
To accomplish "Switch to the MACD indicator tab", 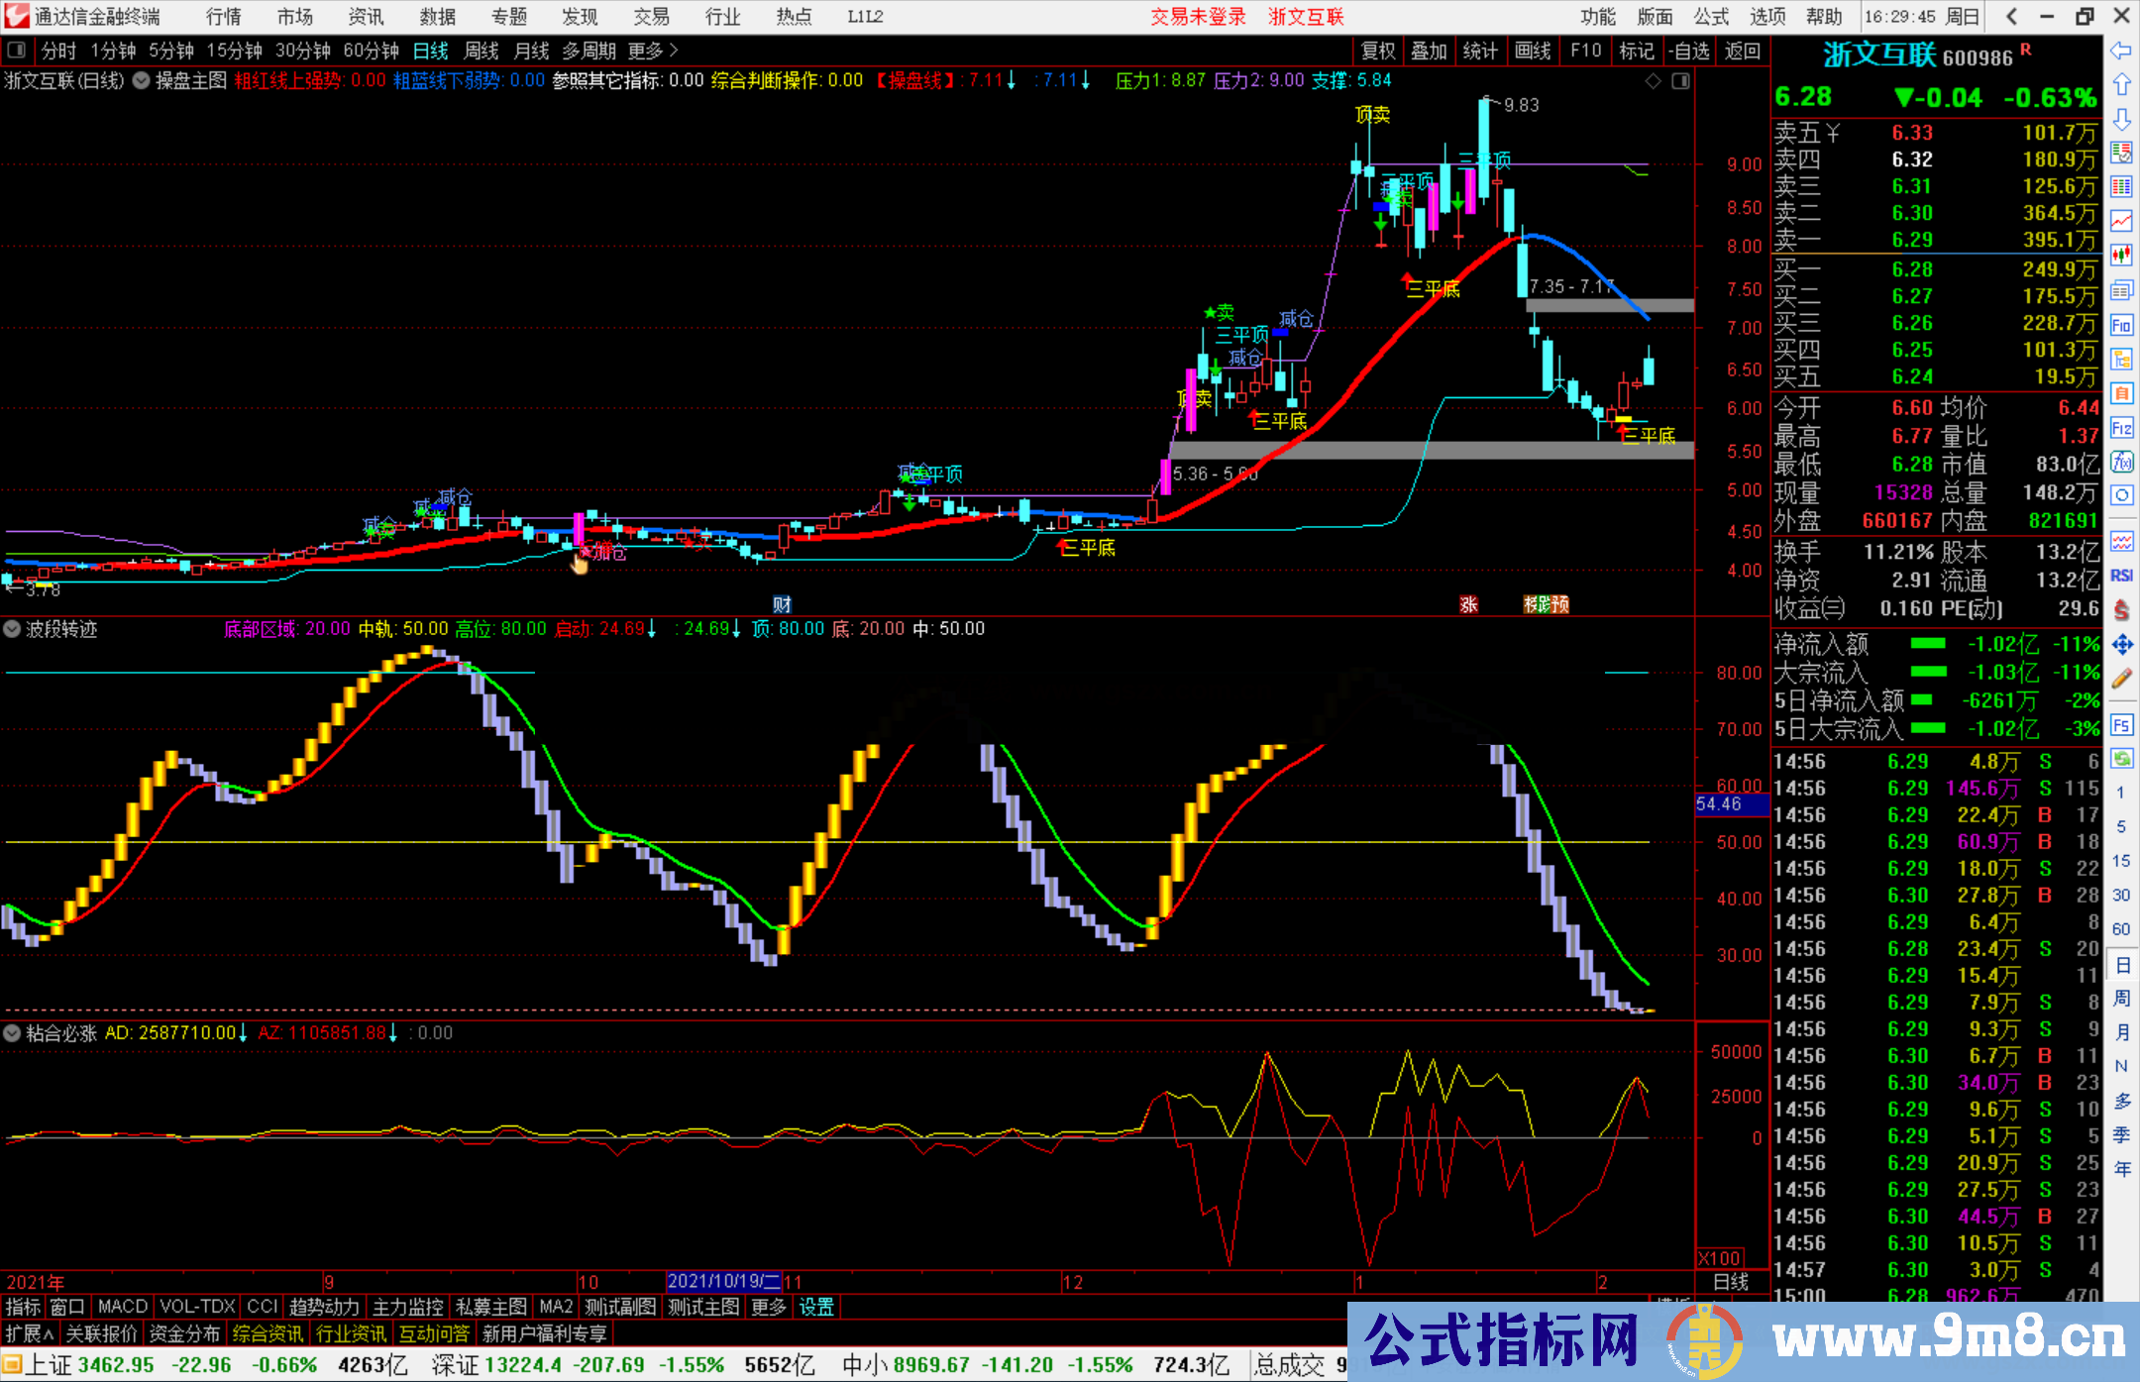I will 122,1307.
